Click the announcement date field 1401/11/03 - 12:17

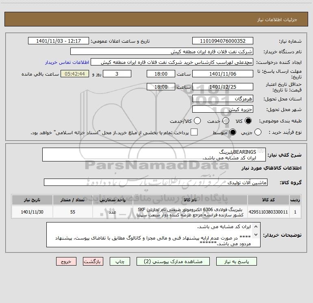point(59,41)
